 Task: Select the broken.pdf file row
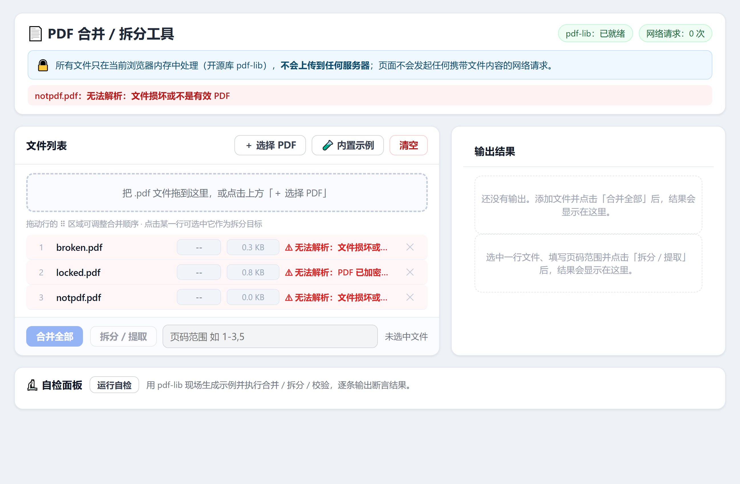coord(227,247)
